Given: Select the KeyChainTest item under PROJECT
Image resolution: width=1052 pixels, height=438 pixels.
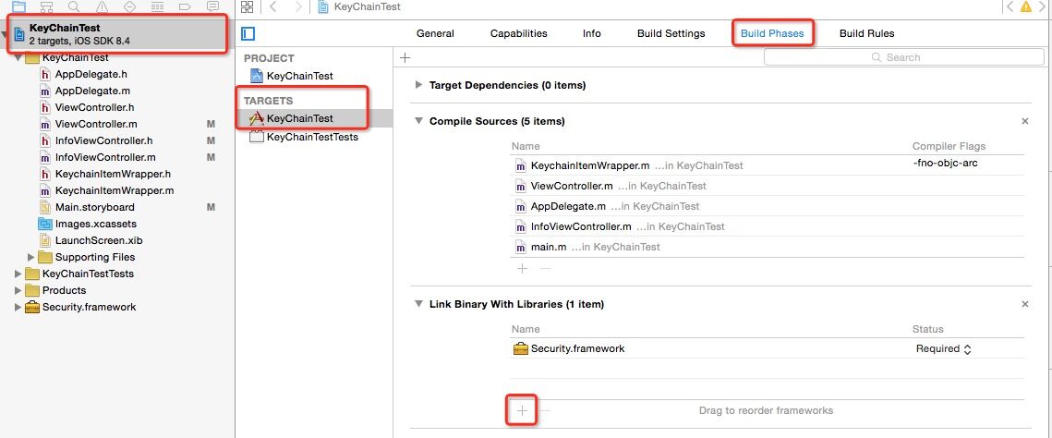Looking at the screenshot, I should pyautogui.click(x=300, y=76).
